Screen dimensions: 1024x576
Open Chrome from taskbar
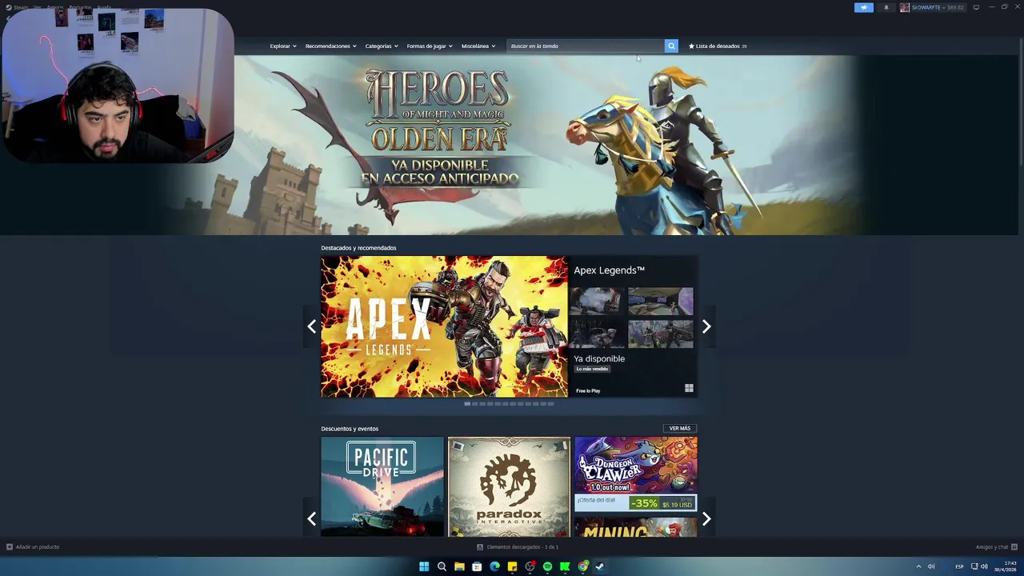pos(582,566)
